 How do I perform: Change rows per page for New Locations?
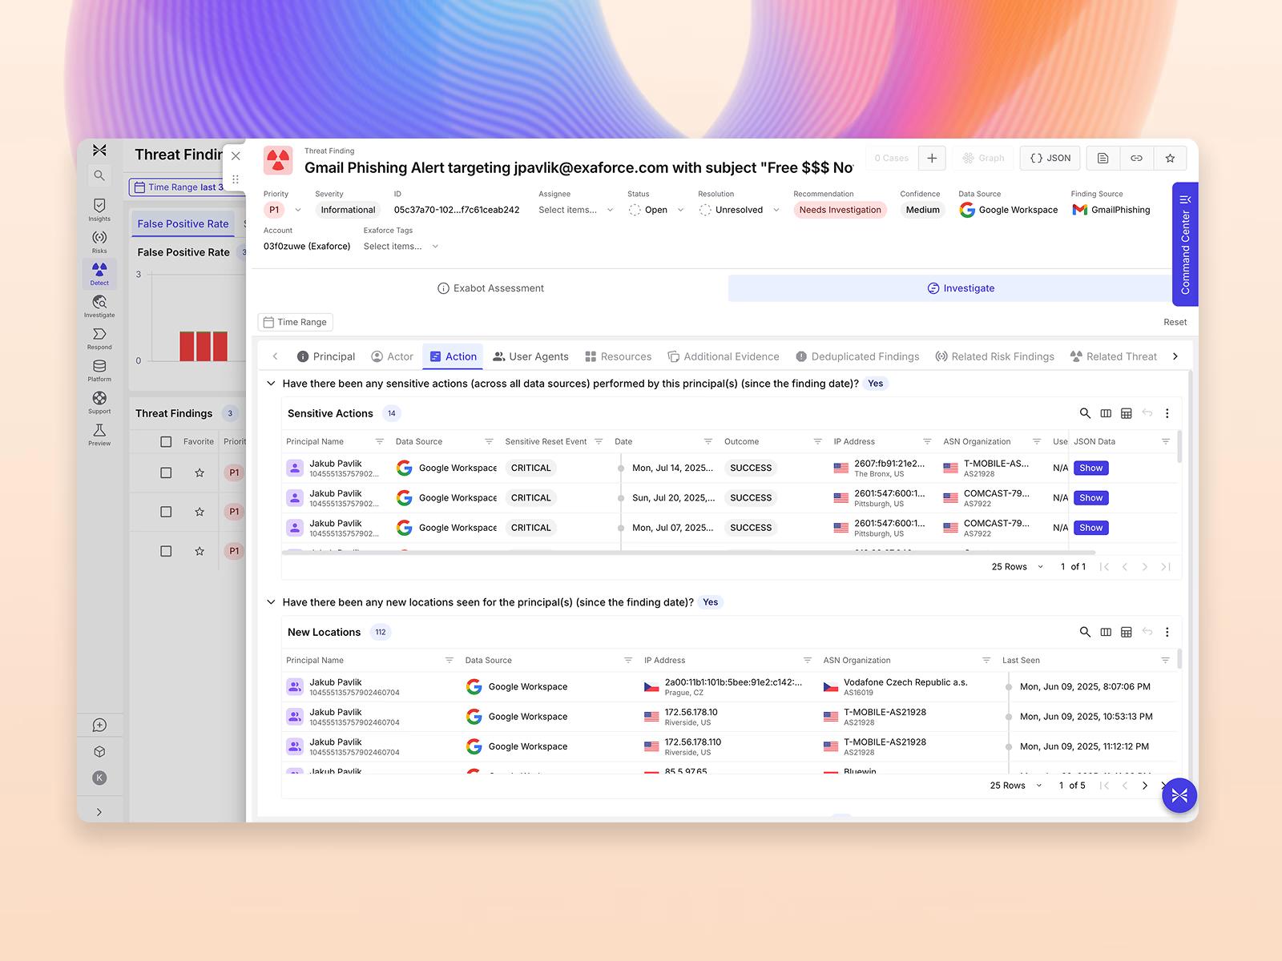pyautogui.click(x=1016, y=786)
